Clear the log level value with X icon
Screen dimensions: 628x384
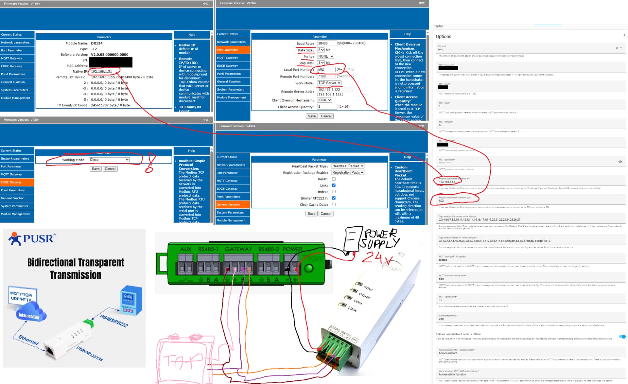[617, 48]
